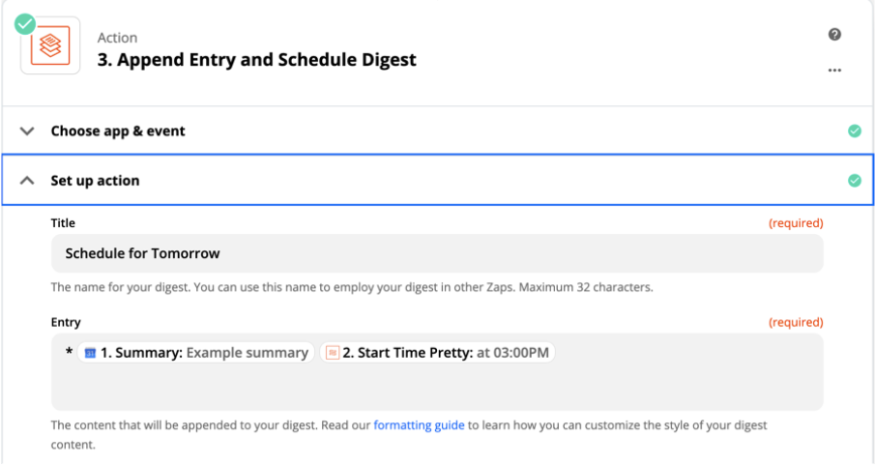Click the Title field containing Schedule for Tomorrow
Screen dimensions: 875x466
point(436,254)
